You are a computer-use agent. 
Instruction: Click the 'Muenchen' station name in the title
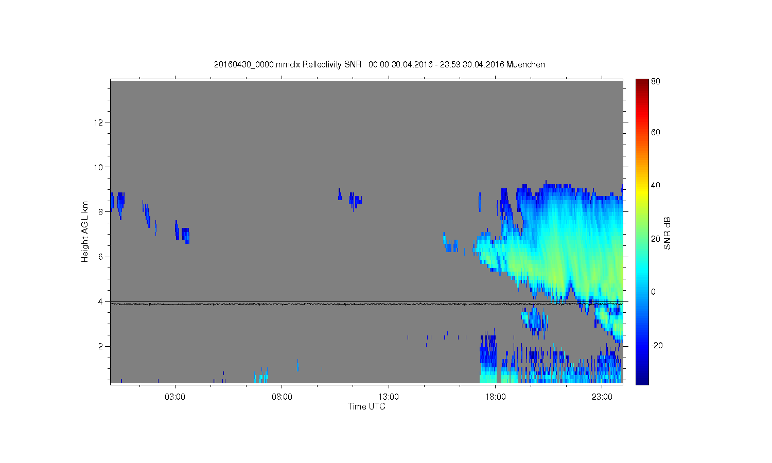tap(525, 65)
